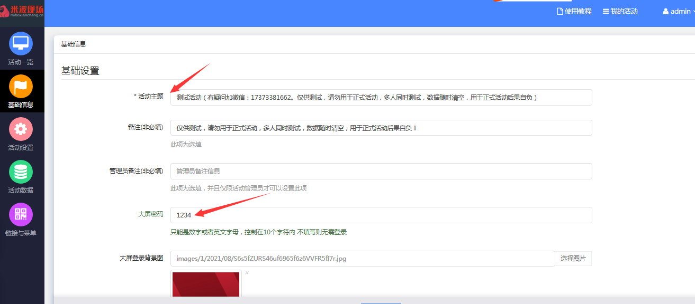The image size is (695, 304).
Task: Open the 使用教程 tutorial link
Action: click(x=574, y=12)
